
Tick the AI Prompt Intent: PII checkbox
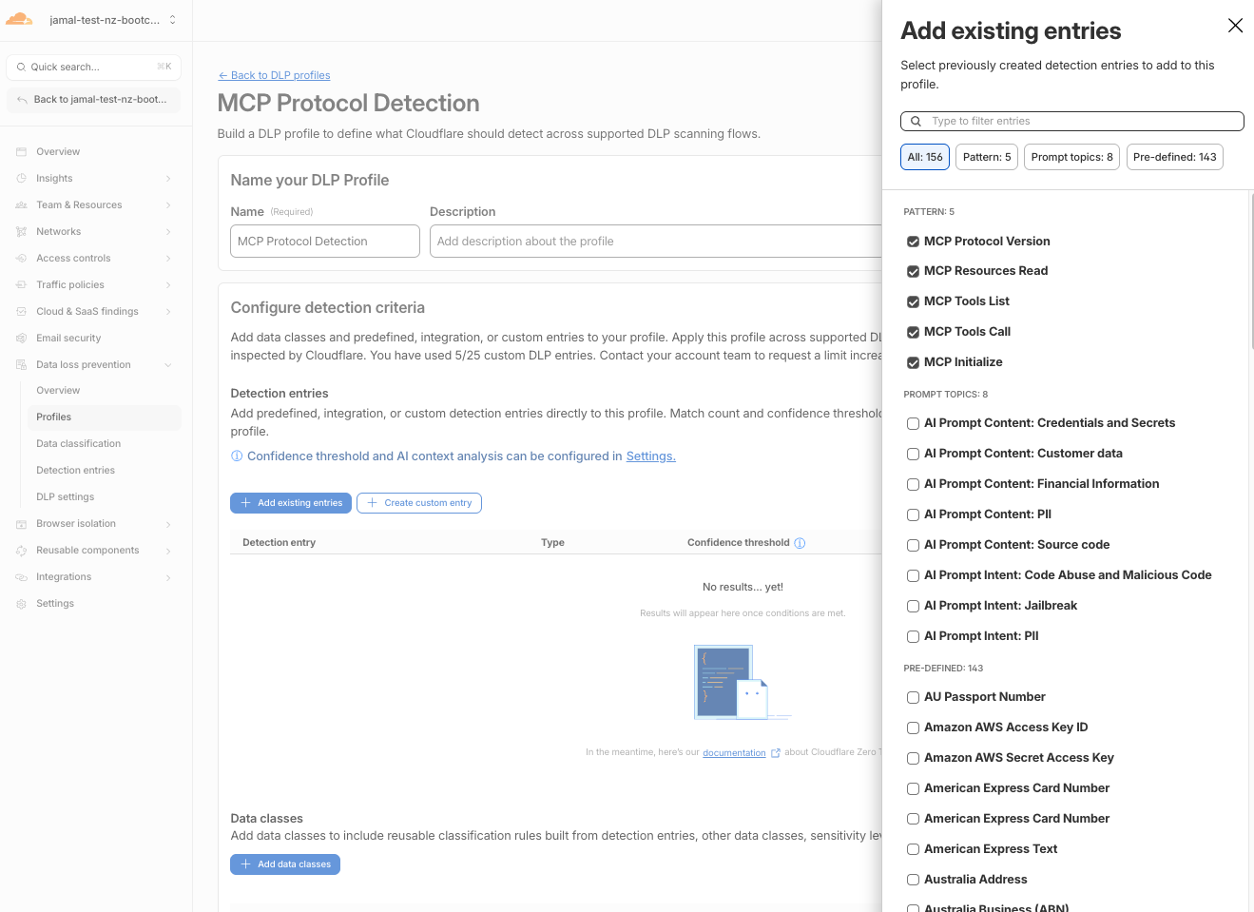coord(913,637)
